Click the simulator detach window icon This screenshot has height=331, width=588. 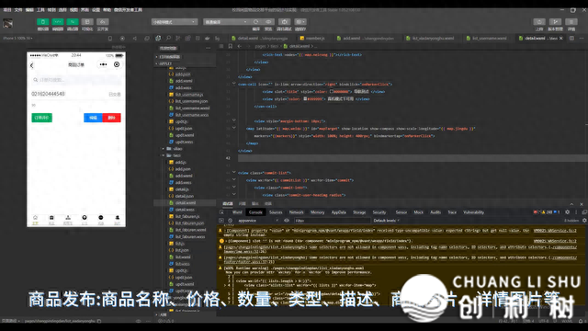pos(147,39)
